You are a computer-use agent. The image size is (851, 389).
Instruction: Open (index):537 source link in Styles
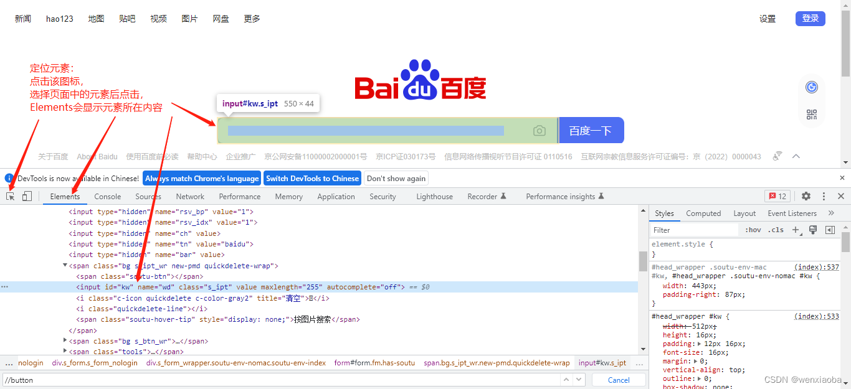coord(817,267)
